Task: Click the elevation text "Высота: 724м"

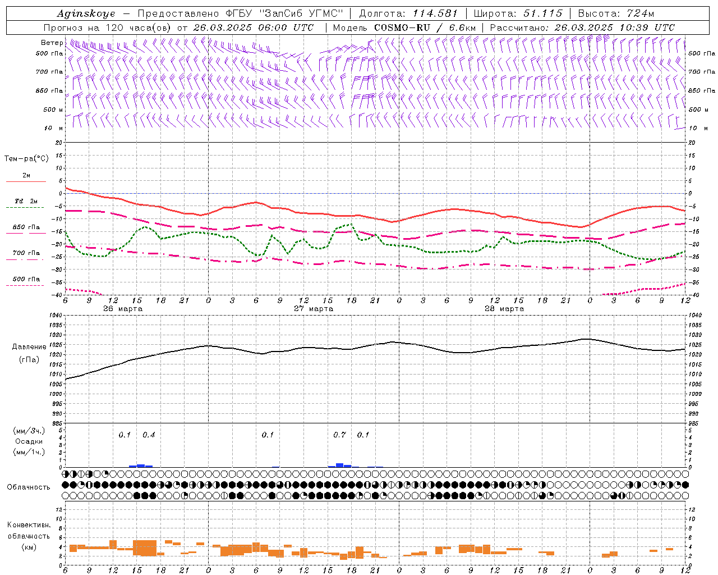Action: pyautogui.click(x=616, y=13)
